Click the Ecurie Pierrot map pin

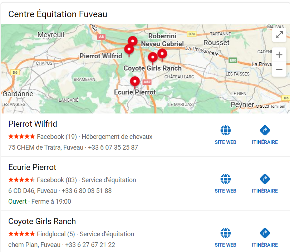135,82
